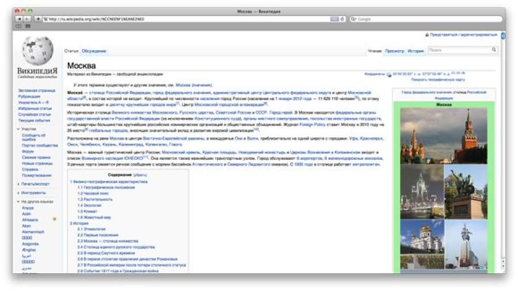Screen dimensions: 518x291
Task: Click the Wikipedia search magnifier icon
Action: coord(494,50)
